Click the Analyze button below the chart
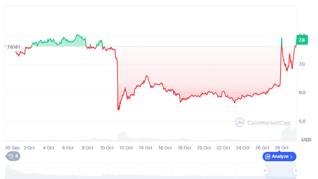This screenshot has width=318, height=179. tap(279, 156)
